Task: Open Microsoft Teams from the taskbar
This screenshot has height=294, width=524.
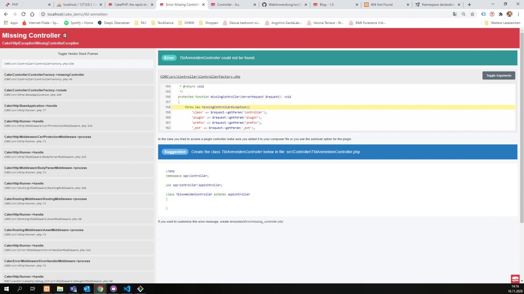Action: [x=73, y=289]
